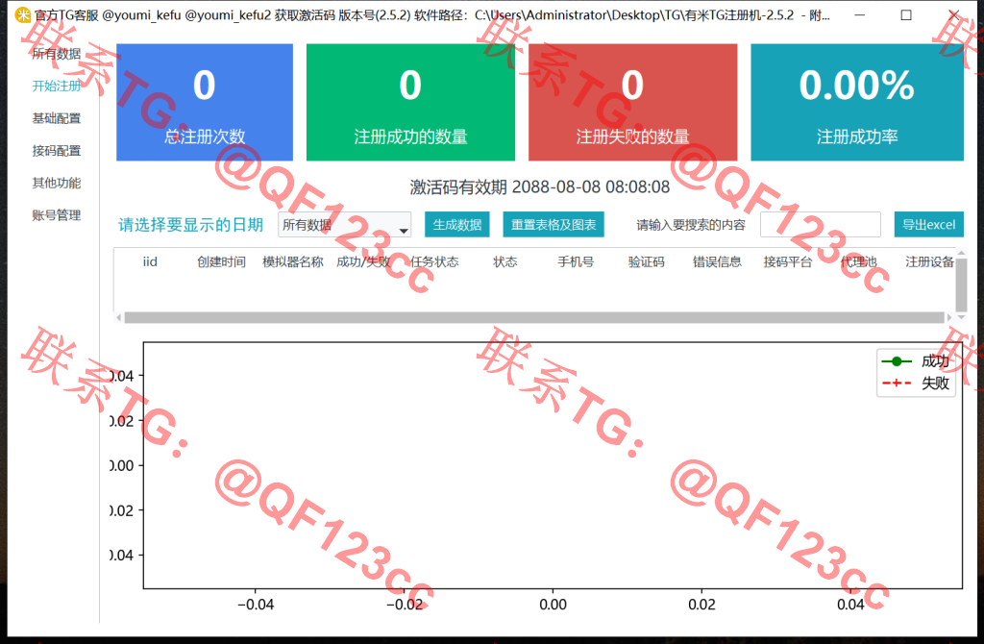Click the 注册成功率 teal card
984x644 pixels.
(x=856, y=102)
